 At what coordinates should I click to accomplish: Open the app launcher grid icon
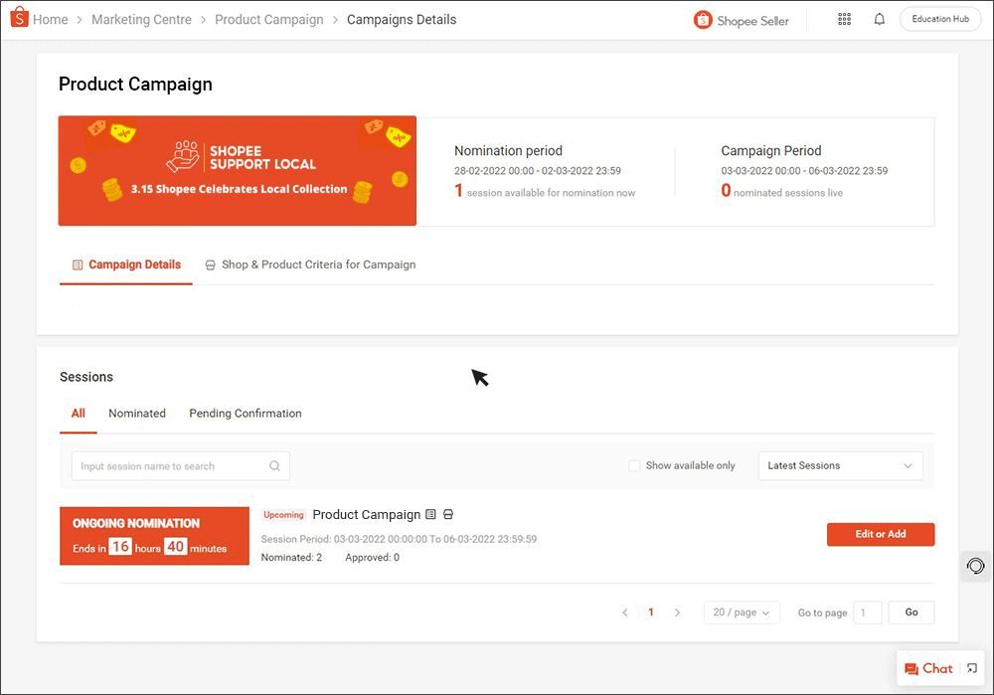[x=844, y=19]
